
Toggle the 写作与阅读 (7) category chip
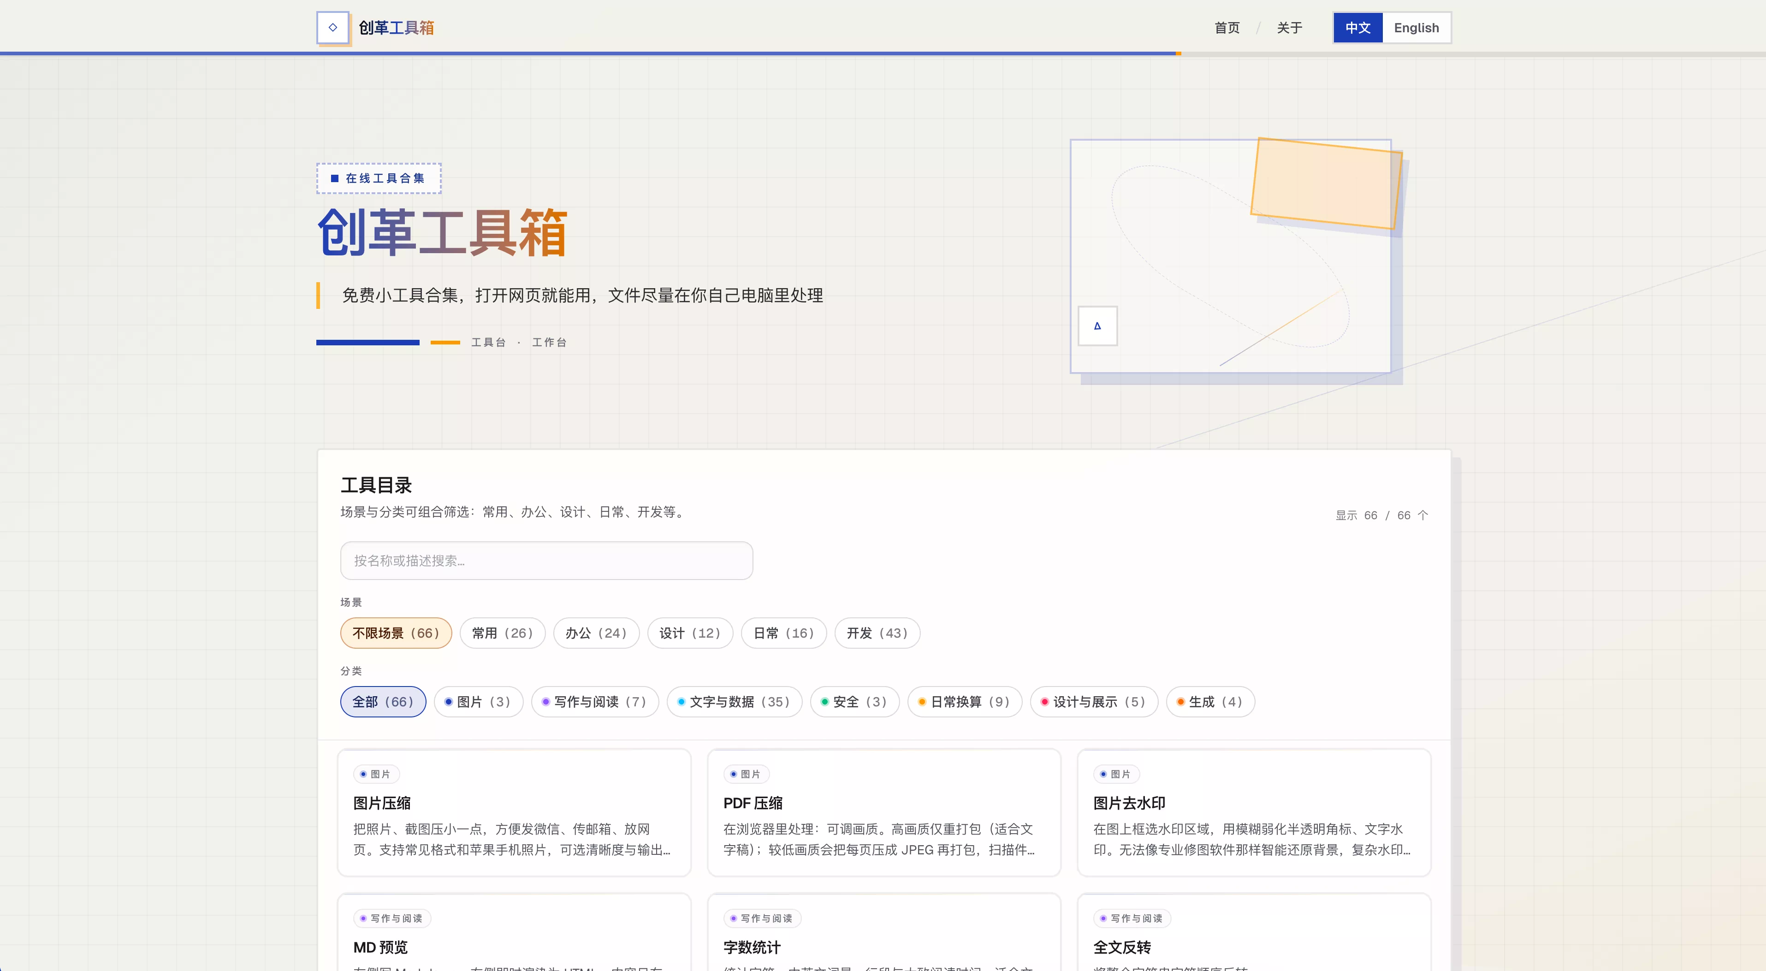click(594, 701)
